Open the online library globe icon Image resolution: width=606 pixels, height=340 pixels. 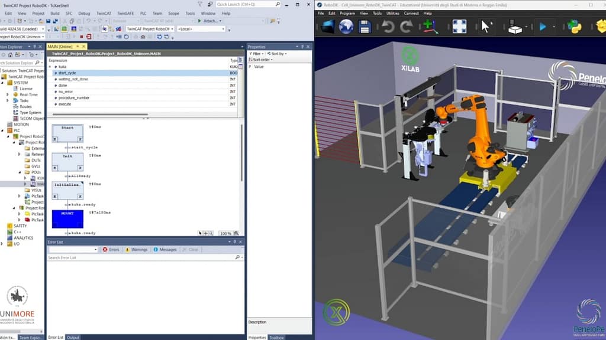click(x=346, y=27)
